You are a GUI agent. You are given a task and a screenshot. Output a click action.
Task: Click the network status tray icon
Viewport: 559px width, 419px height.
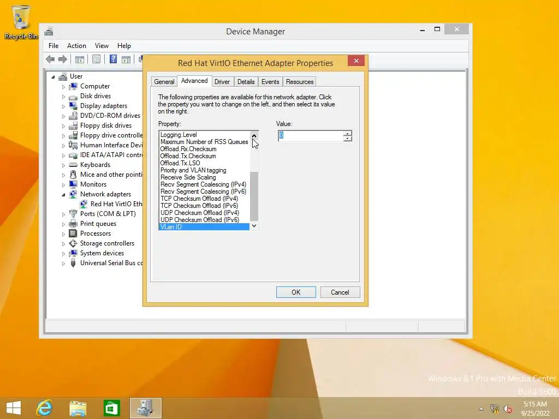pos(495,409)
